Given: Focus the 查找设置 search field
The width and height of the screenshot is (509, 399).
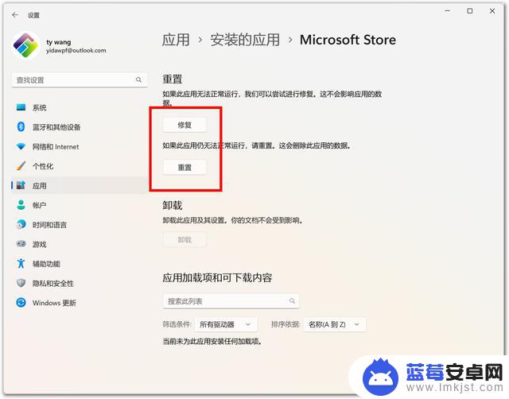Looking at the screenshot, I should tap(80, 79).
